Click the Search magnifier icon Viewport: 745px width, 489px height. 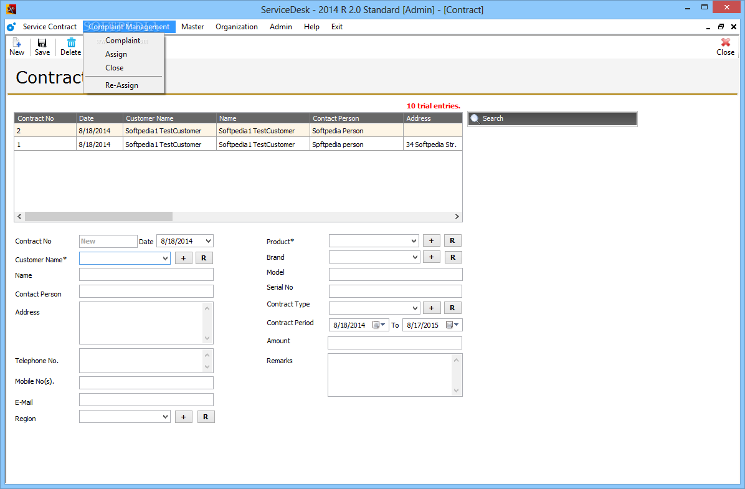pyautogui.click(x=475, y=119)
